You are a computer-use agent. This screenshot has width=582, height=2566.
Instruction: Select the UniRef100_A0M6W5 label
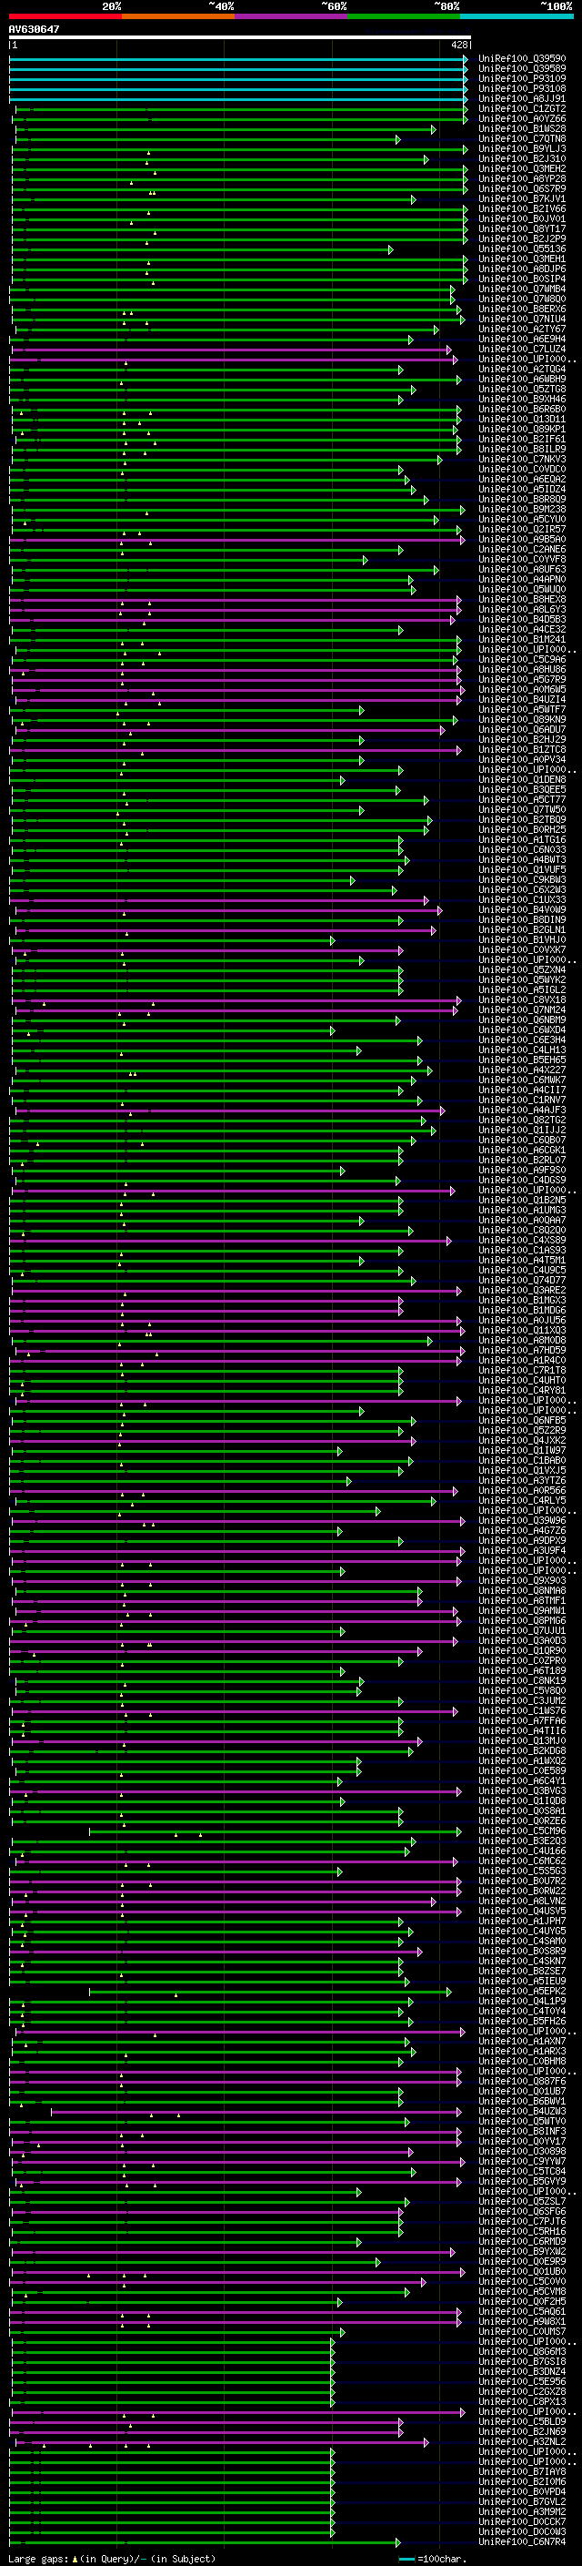pos(522,689)
